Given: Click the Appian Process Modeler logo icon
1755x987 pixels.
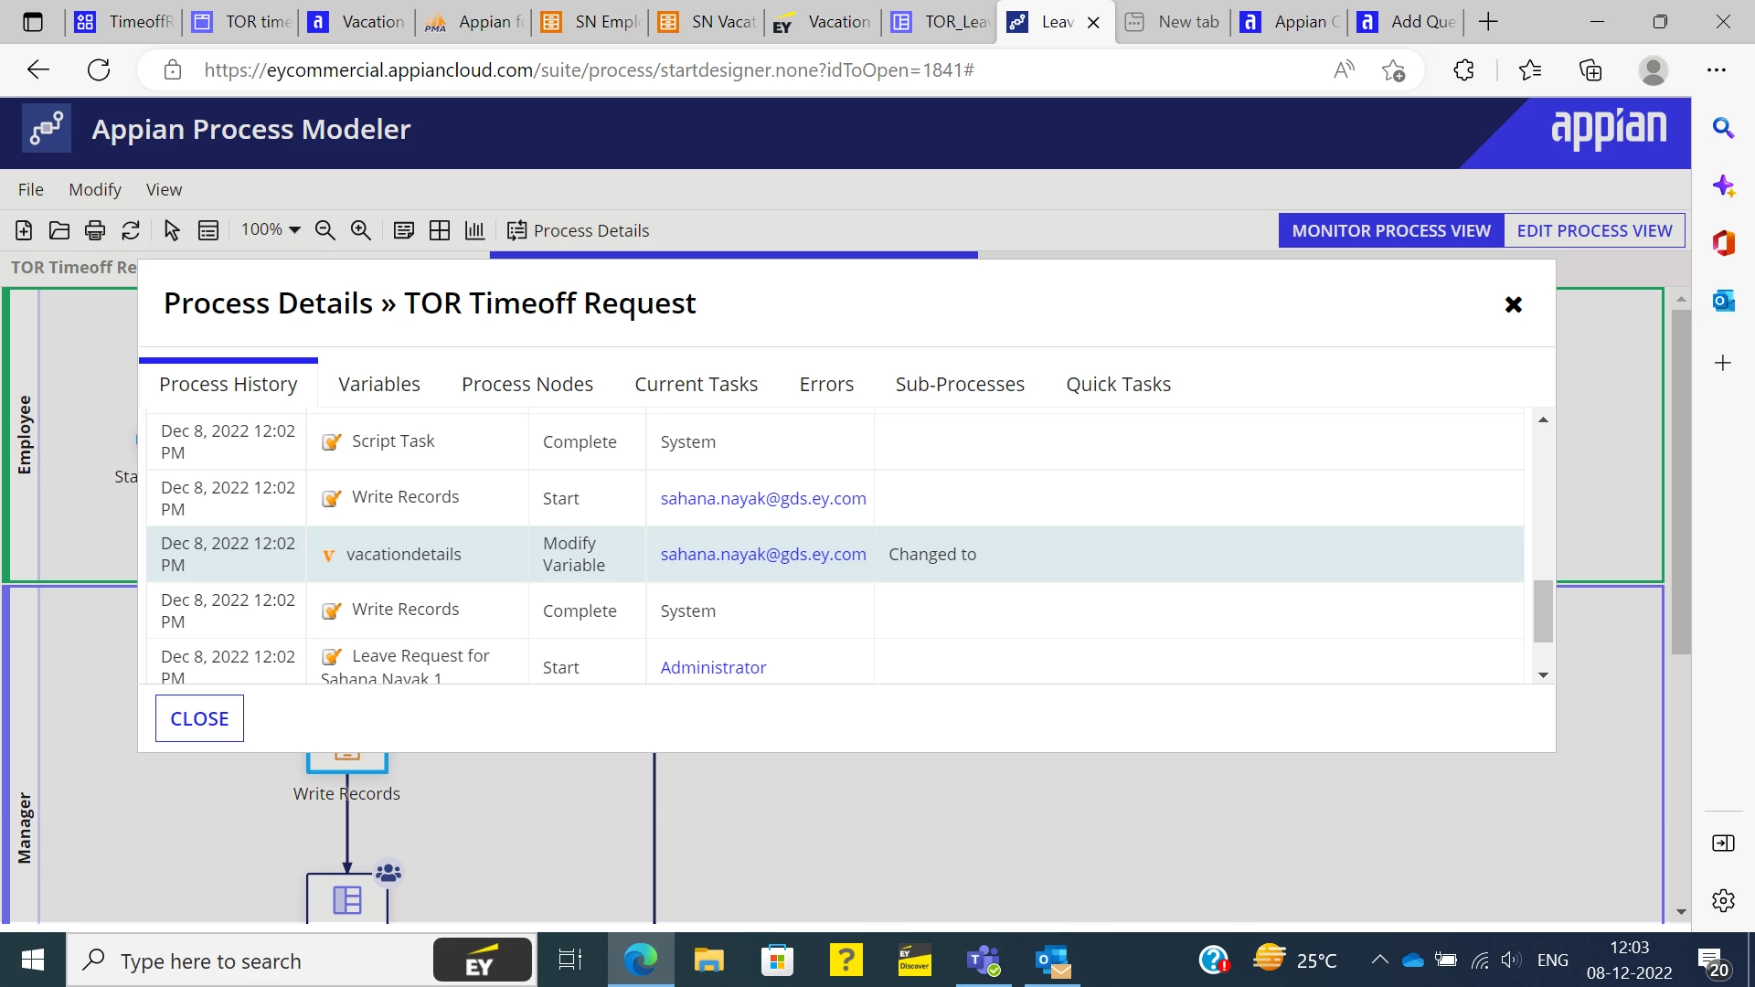Looking at the screenshot, I should (46, 129).
